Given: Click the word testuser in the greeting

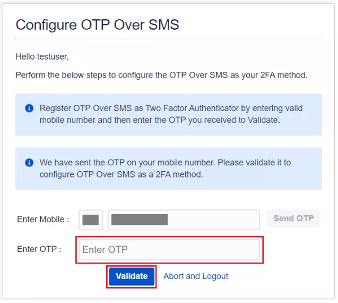Looking at the screenshot, I should [53, 56].
